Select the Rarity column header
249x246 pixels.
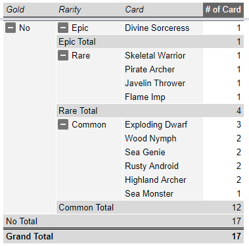point(70,10)
